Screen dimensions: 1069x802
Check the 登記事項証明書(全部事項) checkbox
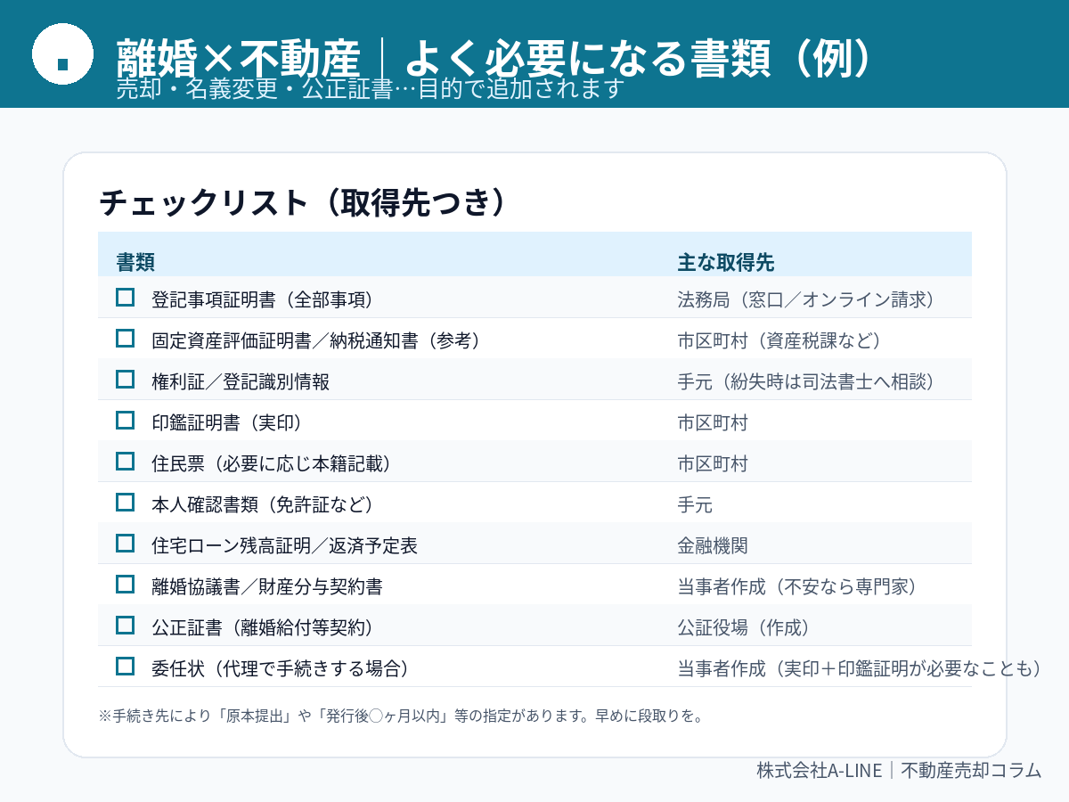tap(125, 298)
